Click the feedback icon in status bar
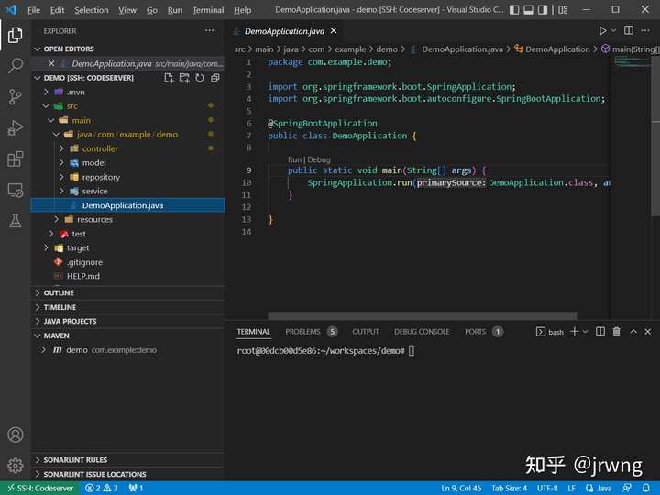 pos(627,488)
